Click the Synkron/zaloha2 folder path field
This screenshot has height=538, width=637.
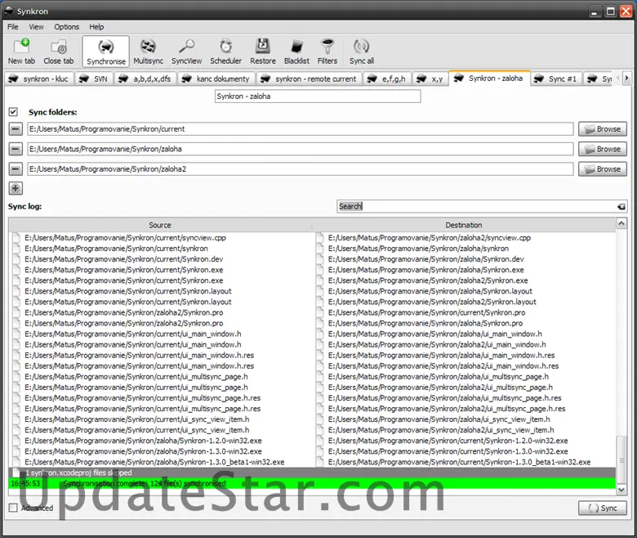click(301, 168)
